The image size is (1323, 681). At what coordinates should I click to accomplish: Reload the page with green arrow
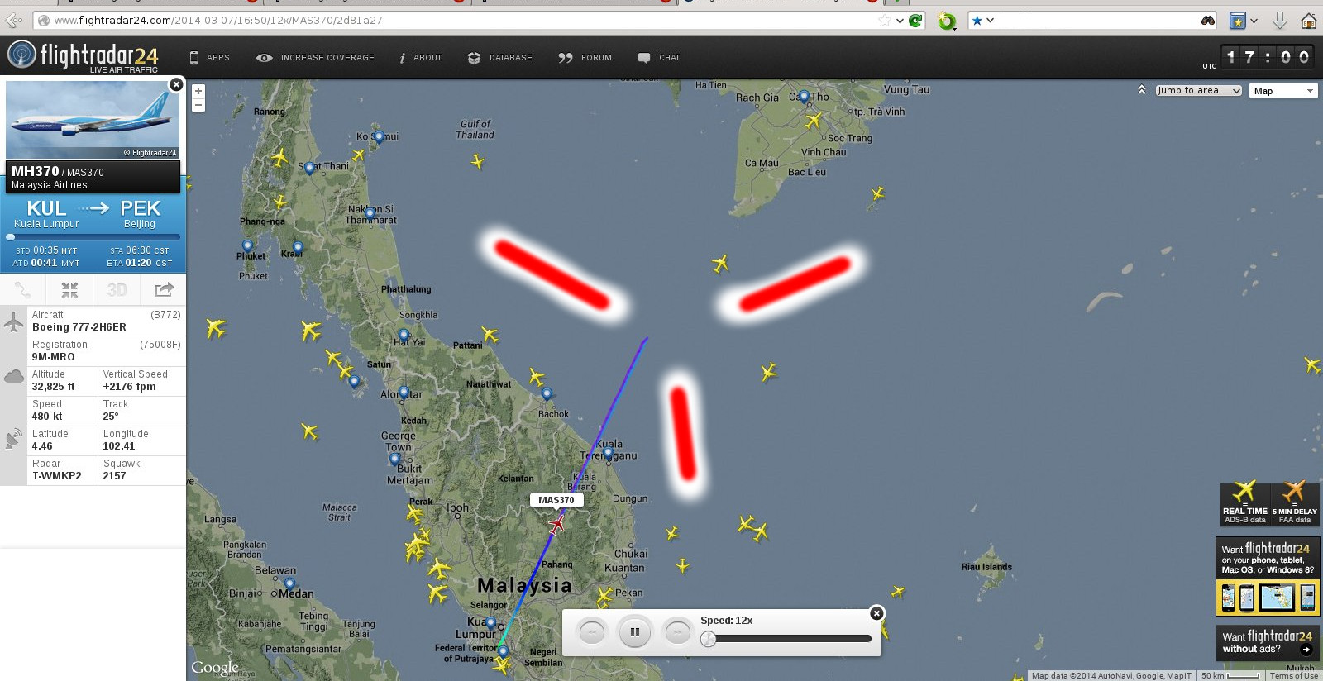click(x=915, y=21)
